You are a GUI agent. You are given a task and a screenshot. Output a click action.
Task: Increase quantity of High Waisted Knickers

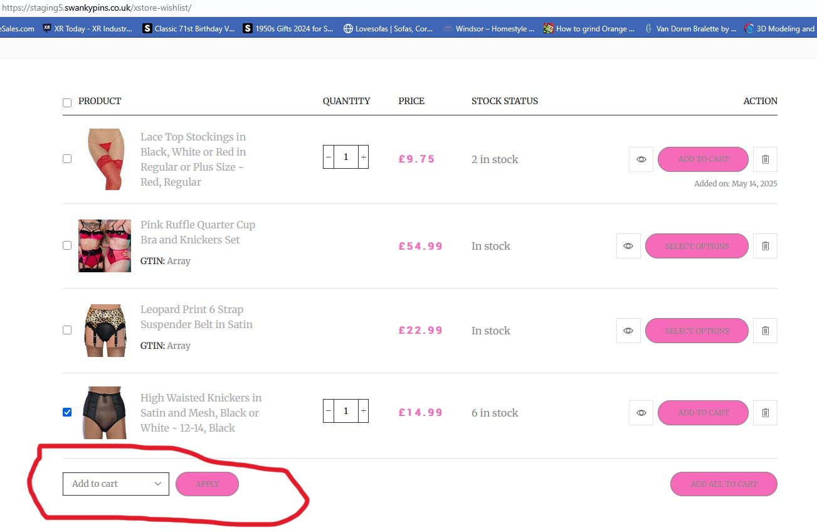coord(363,411)
